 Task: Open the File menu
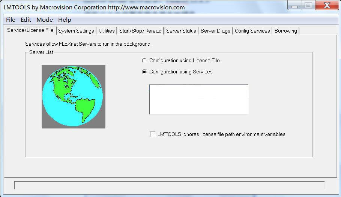coord(11,20)
